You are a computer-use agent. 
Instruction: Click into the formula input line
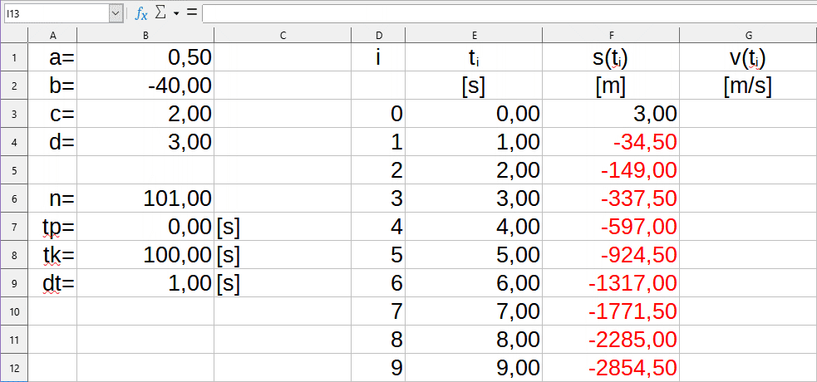[x=507, y=13]
